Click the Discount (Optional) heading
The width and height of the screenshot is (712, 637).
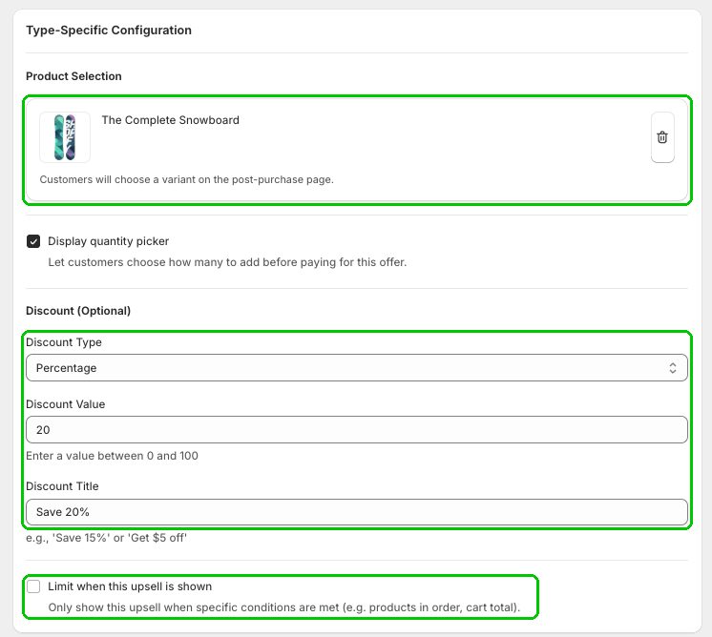(78, 311)
